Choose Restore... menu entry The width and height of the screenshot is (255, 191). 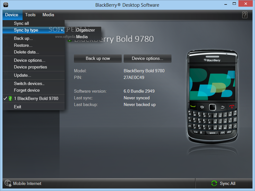click(x=33, y=45)
